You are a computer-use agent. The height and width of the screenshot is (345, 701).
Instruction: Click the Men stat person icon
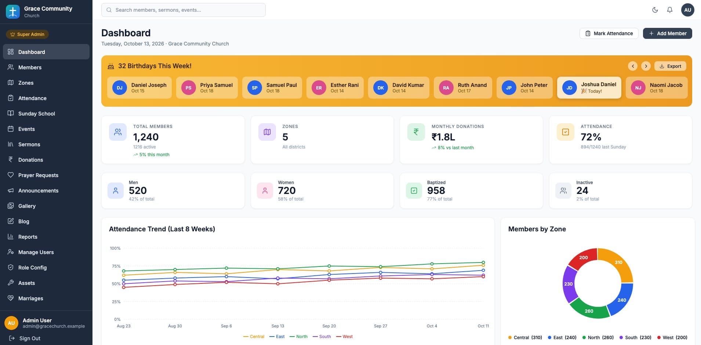pyautogui.click(x=116, y=191)
